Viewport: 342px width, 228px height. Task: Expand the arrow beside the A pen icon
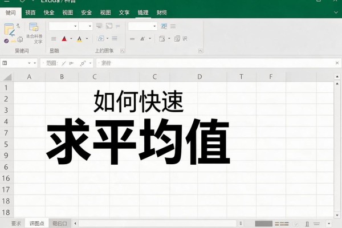click(150, 39)
